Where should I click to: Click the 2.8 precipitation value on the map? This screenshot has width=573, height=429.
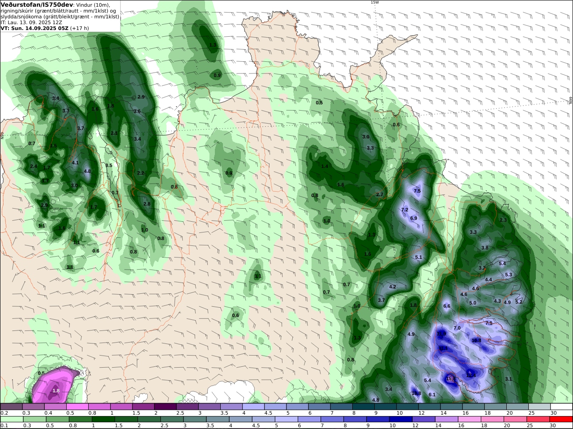(x=147, y=204)
